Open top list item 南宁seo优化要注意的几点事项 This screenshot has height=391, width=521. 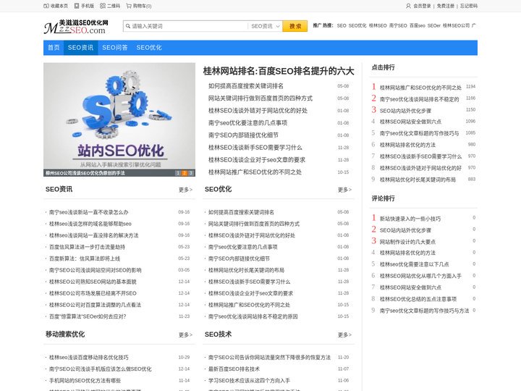[x=248, y=123]
